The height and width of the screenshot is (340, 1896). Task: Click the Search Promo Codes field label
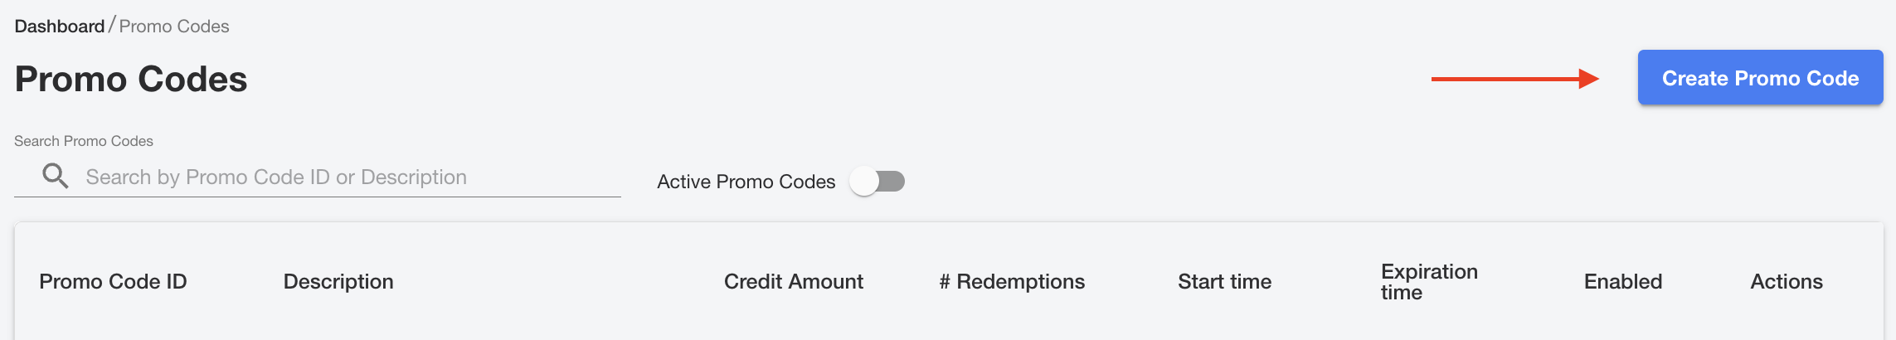tap(84, 141)
